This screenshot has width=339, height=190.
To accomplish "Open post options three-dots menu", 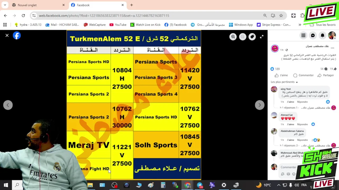I will pos(332,48).
